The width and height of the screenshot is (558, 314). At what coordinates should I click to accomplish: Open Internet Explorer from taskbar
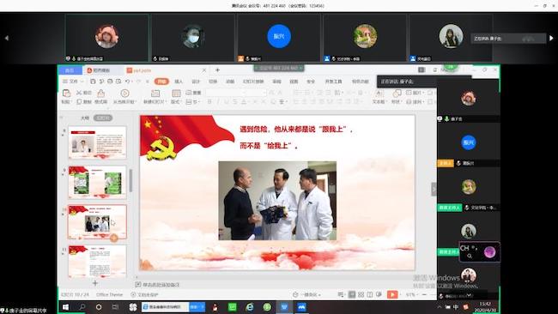[250, 307]
